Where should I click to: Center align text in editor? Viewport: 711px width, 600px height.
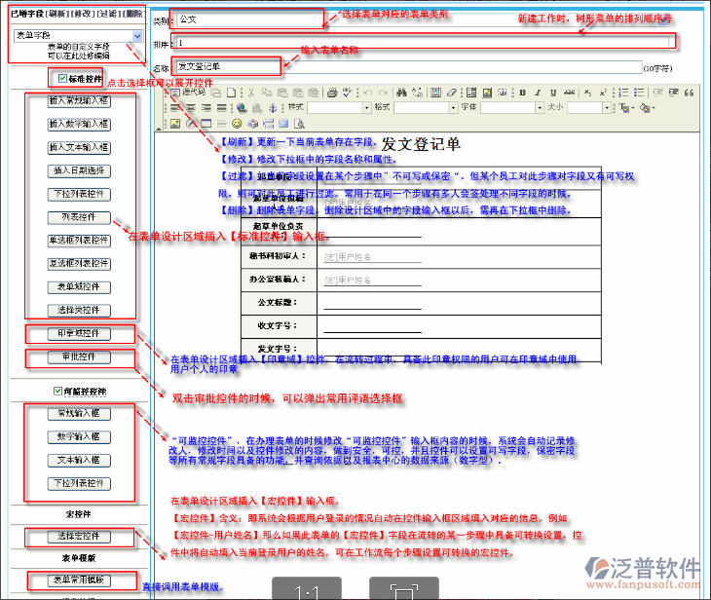click(191, 108)
